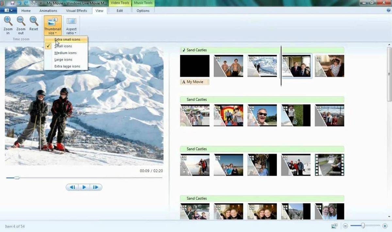Open the Aspect ratio dropdown
The image size is (392, 232).
(71, 26)
